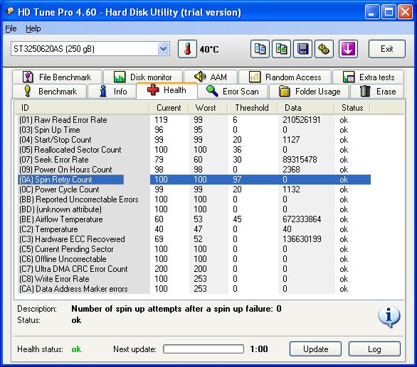Screen dimensions: 417x367
Task: Click the Log button
Action: [374, 349]
